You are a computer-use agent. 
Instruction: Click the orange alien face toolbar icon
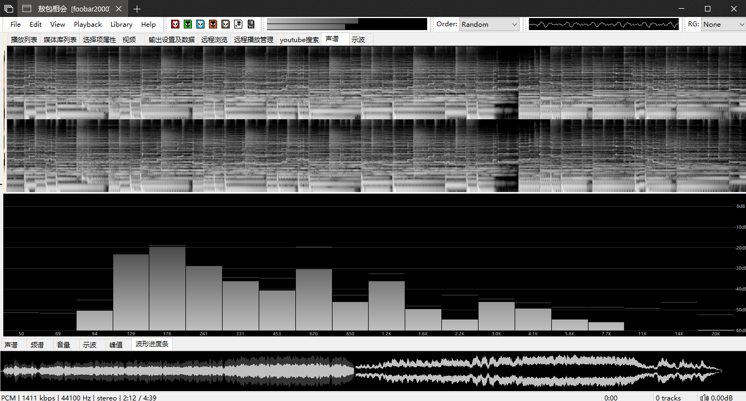click(213, 24)
